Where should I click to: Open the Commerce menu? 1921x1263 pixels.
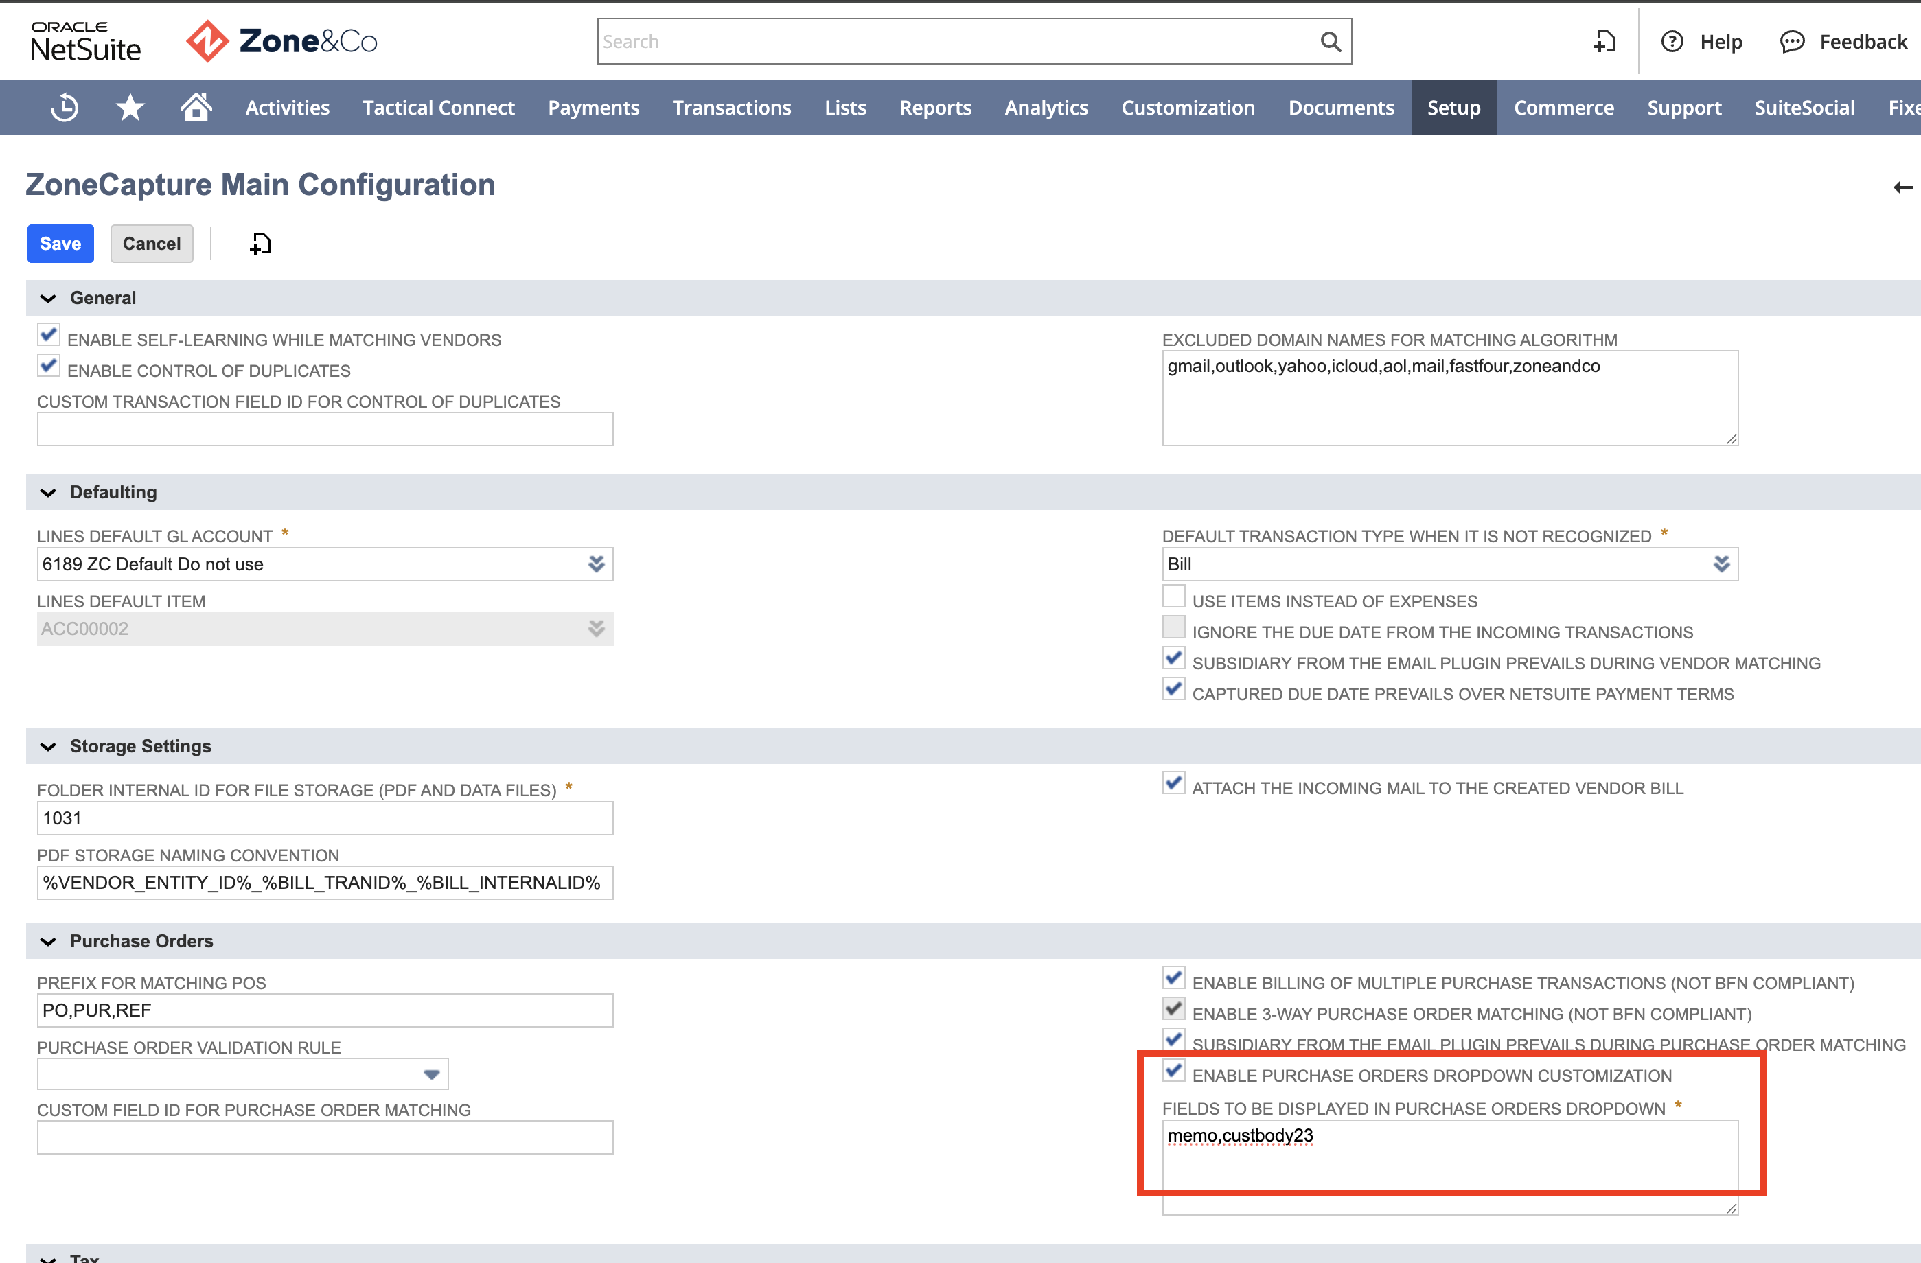click(x=1563, y=107)
